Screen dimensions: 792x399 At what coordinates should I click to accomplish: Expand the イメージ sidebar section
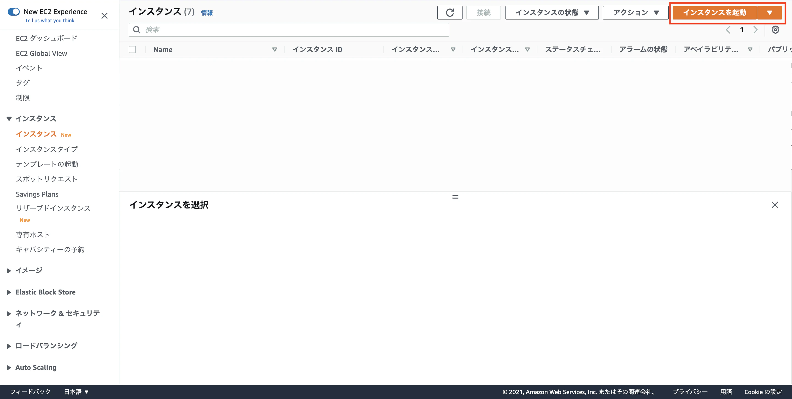pos(9,271)
